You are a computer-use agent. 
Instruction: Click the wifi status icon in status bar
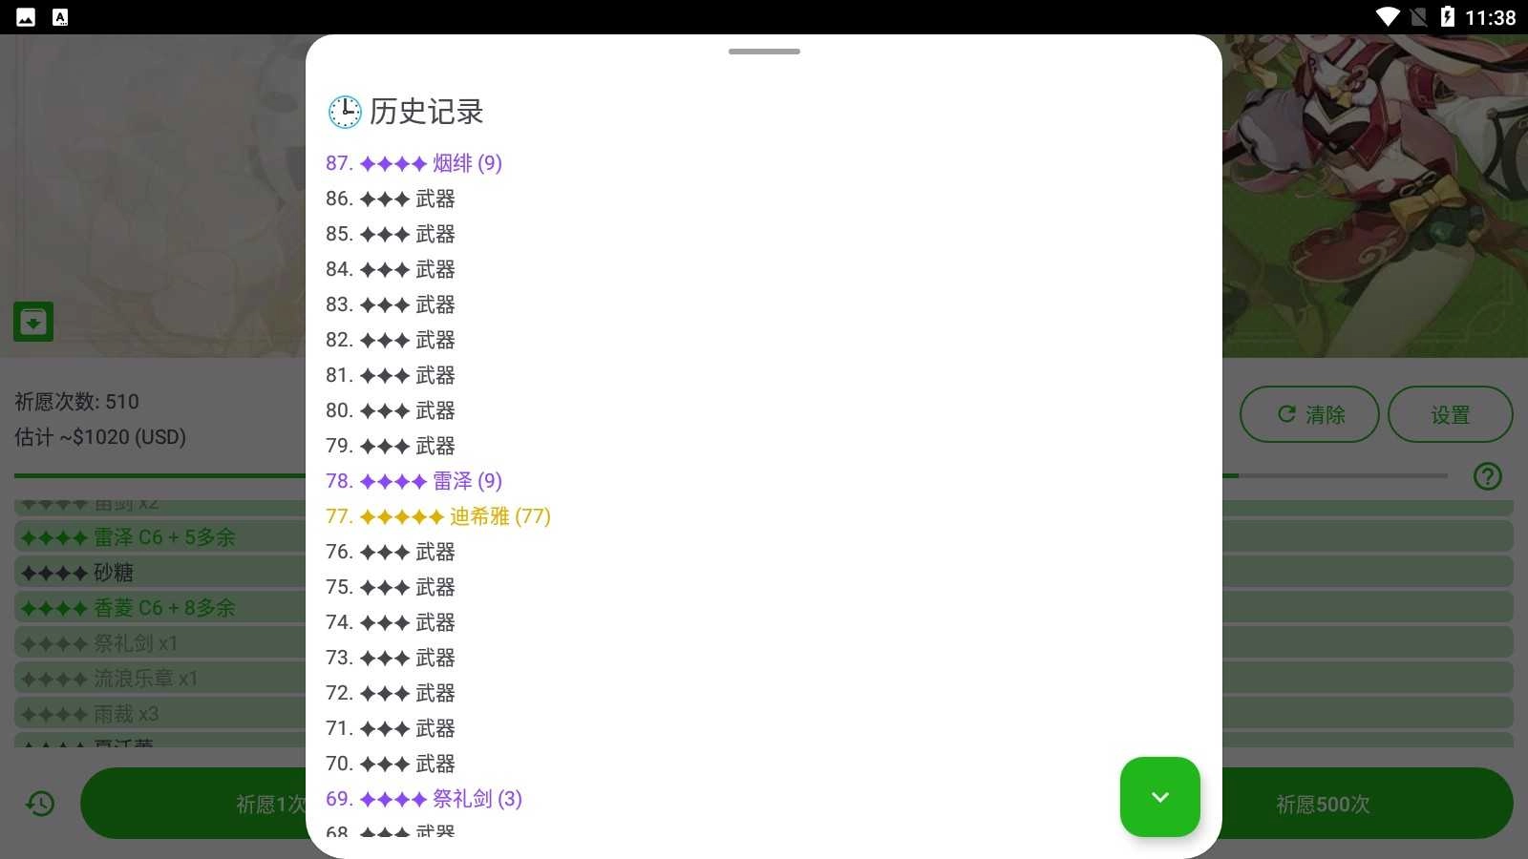coord(1387,17)
